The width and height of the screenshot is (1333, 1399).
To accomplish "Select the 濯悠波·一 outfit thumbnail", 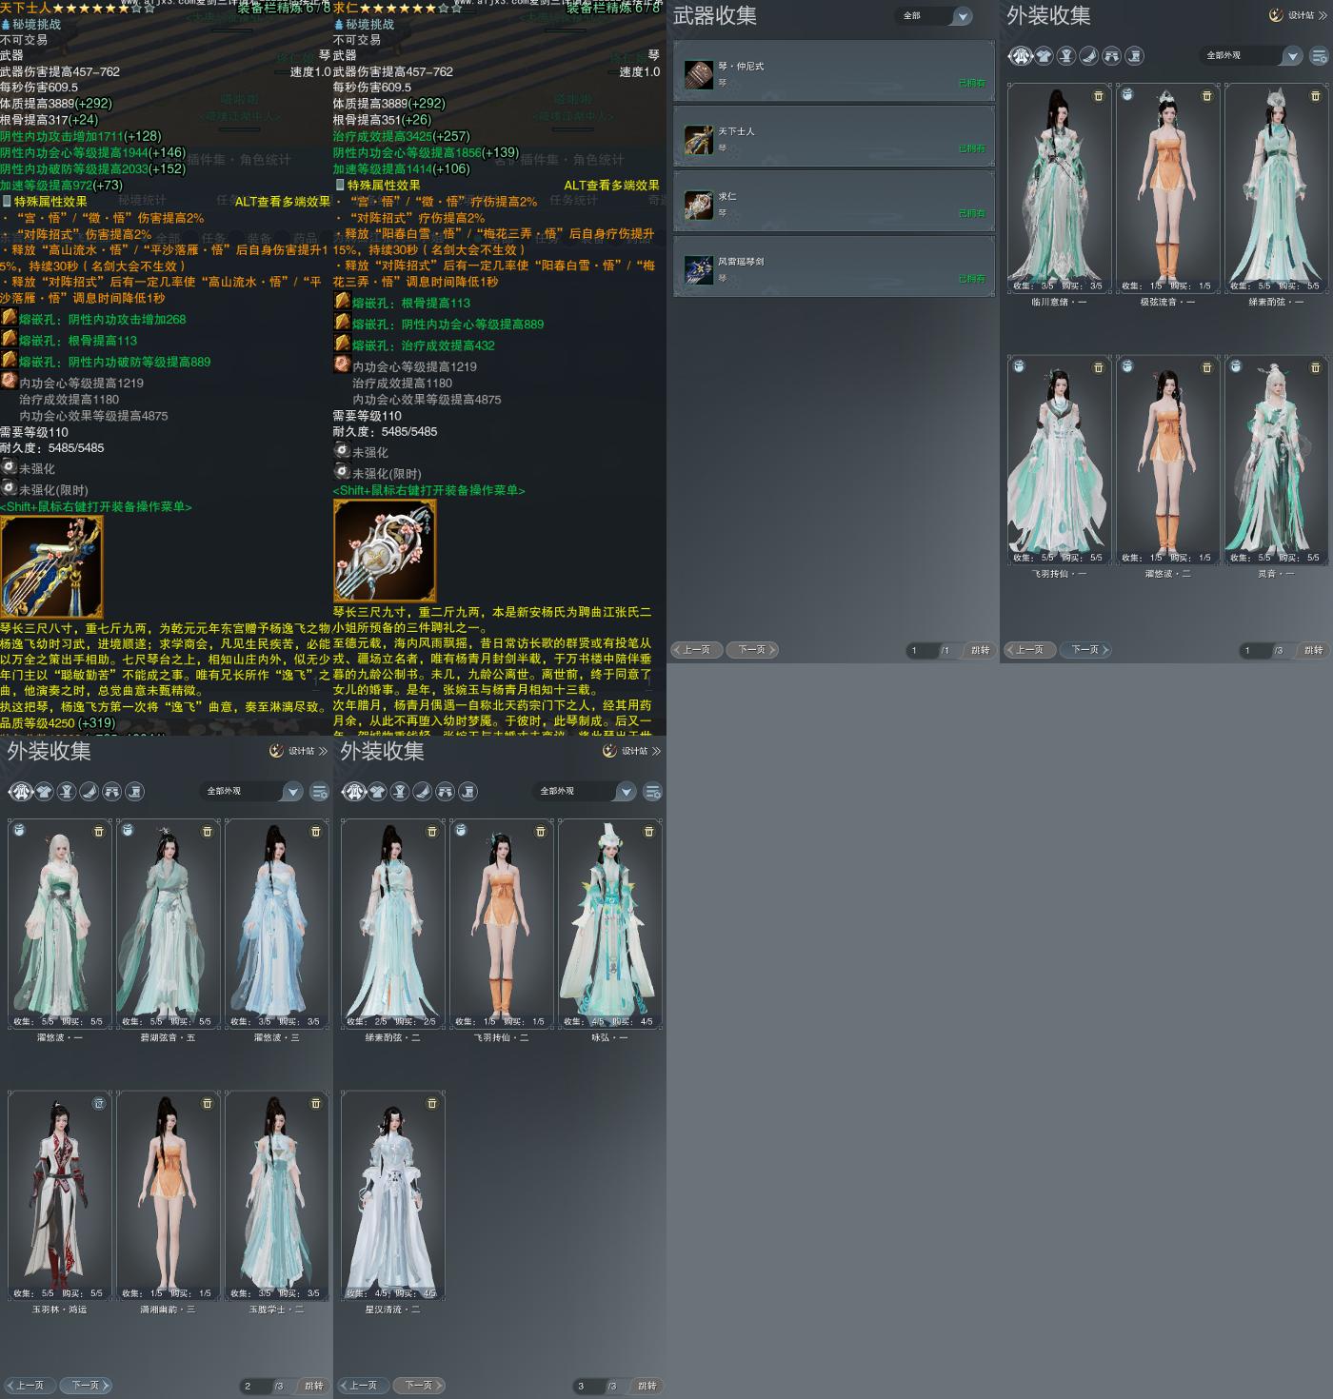I will coord(59,923).
